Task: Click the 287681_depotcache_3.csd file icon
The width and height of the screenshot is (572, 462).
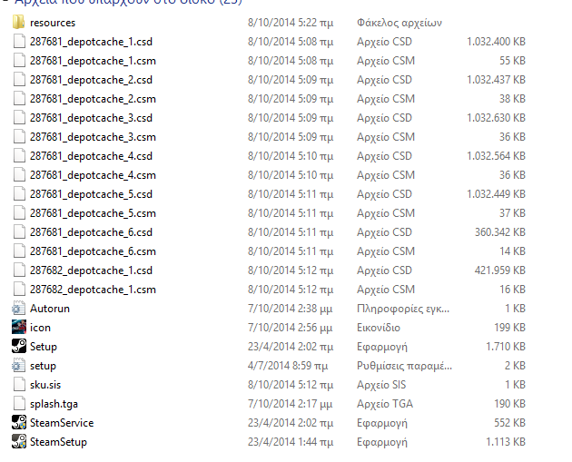Action: pos(19,117)
